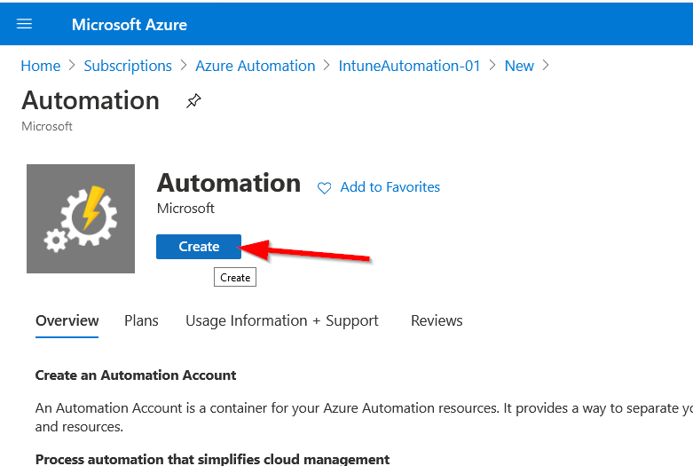Click the Microsoft publisher text under page title
Screen dimensions: 693x466
click(x=47, y=126)
